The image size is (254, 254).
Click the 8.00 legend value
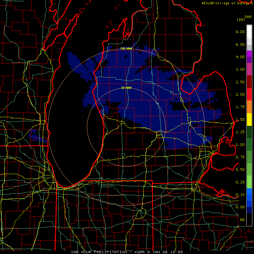tap(240, 32)
